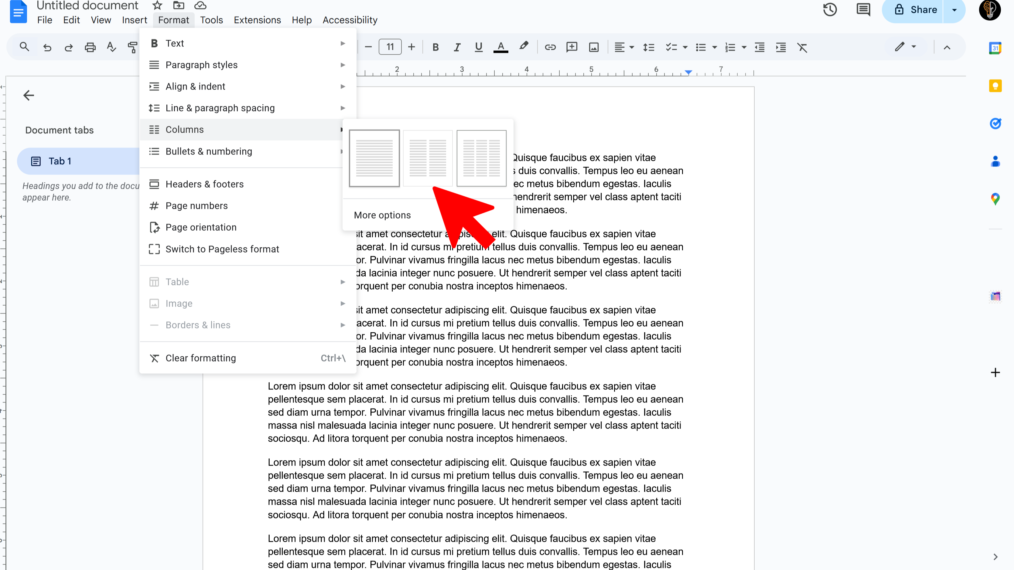The image size is (1014, 570).
Task: Decrease font size with minus button
Action: (368, 47)
